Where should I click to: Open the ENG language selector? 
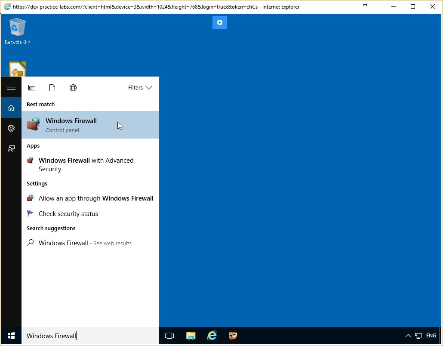click(x=431, y=336)
